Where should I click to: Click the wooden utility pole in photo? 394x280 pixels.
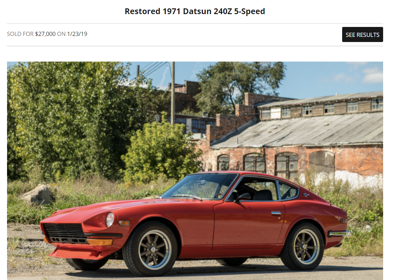[x=173, y=93]
